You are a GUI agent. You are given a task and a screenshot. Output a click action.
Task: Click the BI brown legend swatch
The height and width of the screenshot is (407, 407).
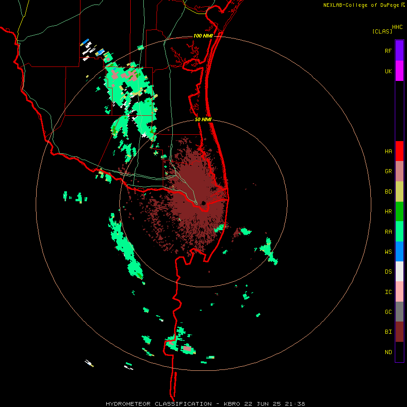coord(399,332)
